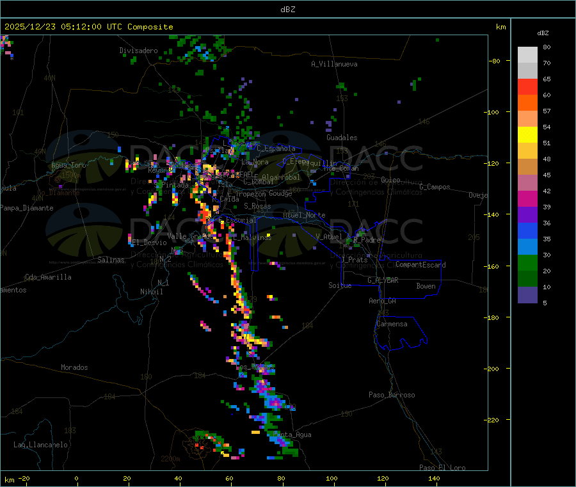Click the Divisadero map label
Screen dimensions: 576x487
coord(138,51)
